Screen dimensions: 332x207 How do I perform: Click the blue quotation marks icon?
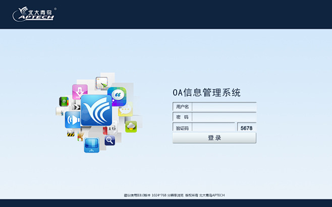click(x=117, y=96)
